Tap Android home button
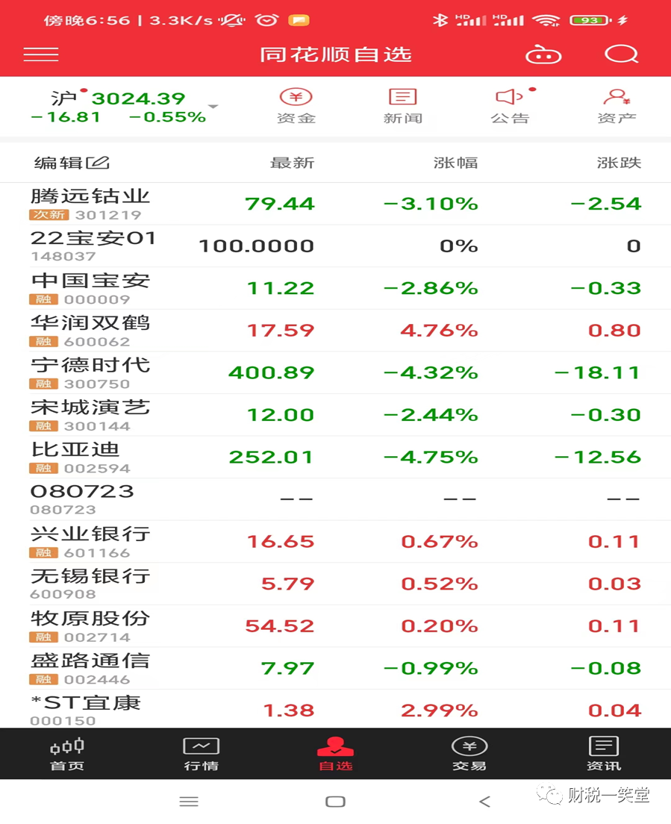The image size is (671, 824). point(335,802)
